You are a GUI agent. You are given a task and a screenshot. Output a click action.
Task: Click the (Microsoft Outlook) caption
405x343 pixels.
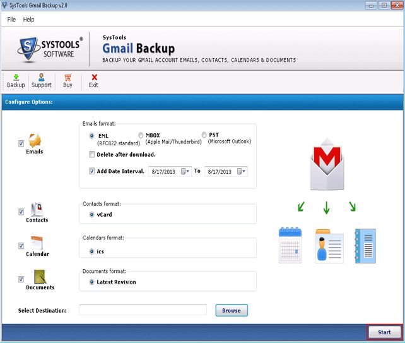[x=230, y=141]
